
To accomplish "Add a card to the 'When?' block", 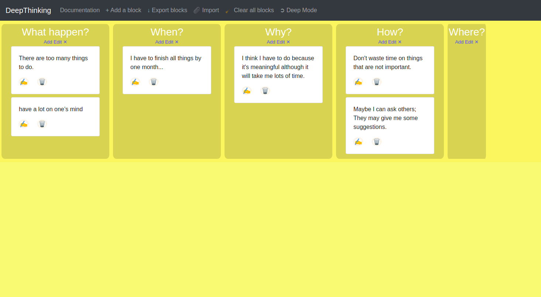I will pyautogui.click(x=159, y=42).
